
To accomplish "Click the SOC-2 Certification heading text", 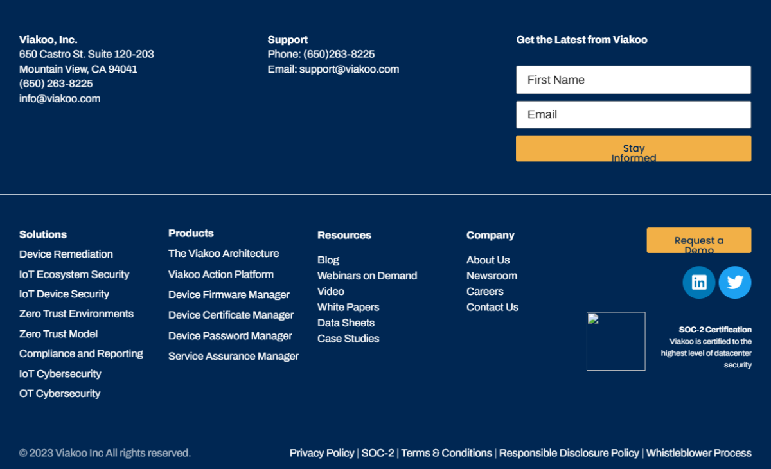I will (x=715, y=330).
